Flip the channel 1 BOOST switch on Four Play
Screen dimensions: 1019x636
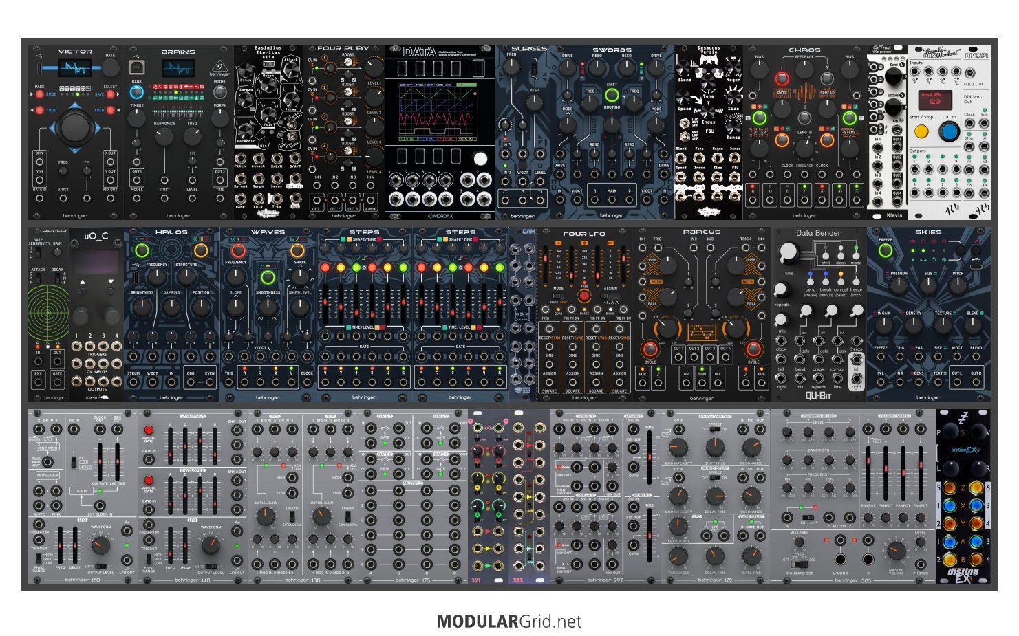coord(349,63)
